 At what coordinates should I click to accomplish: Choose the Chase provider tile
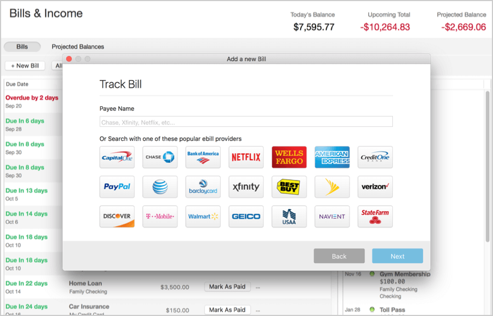160,157
